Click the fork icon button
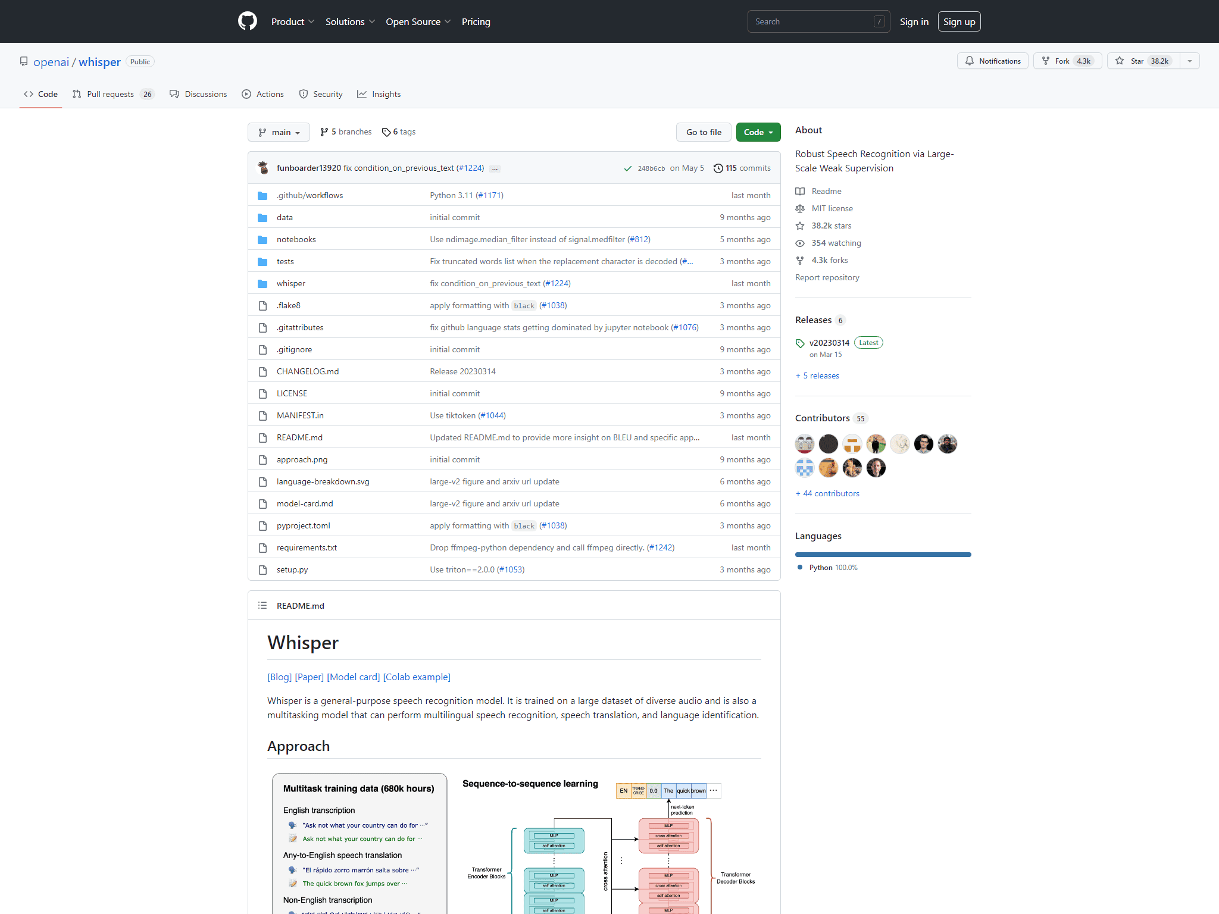Screen dimensions: 1219x914 tap(1046, 61)
